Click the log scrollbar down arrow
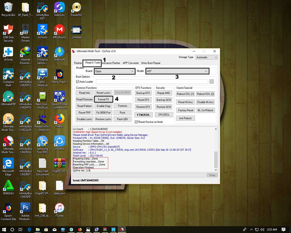291x233 pixels. pyautogui.click(x=216, y=170)
